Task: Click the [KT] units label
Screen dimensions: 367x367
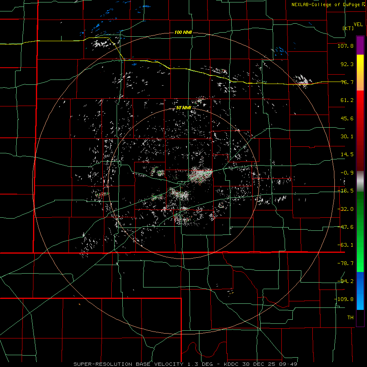Action: (348, 28)
